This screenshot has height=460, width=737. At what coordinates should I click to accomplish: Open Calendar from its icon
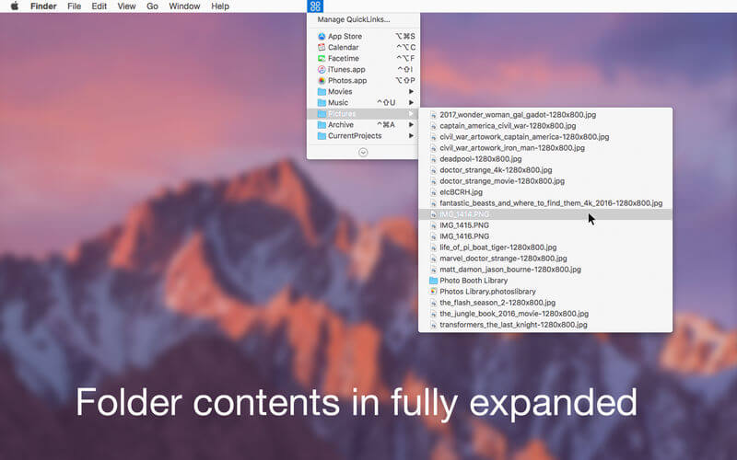pyautogui.click(x=322, y=47)
